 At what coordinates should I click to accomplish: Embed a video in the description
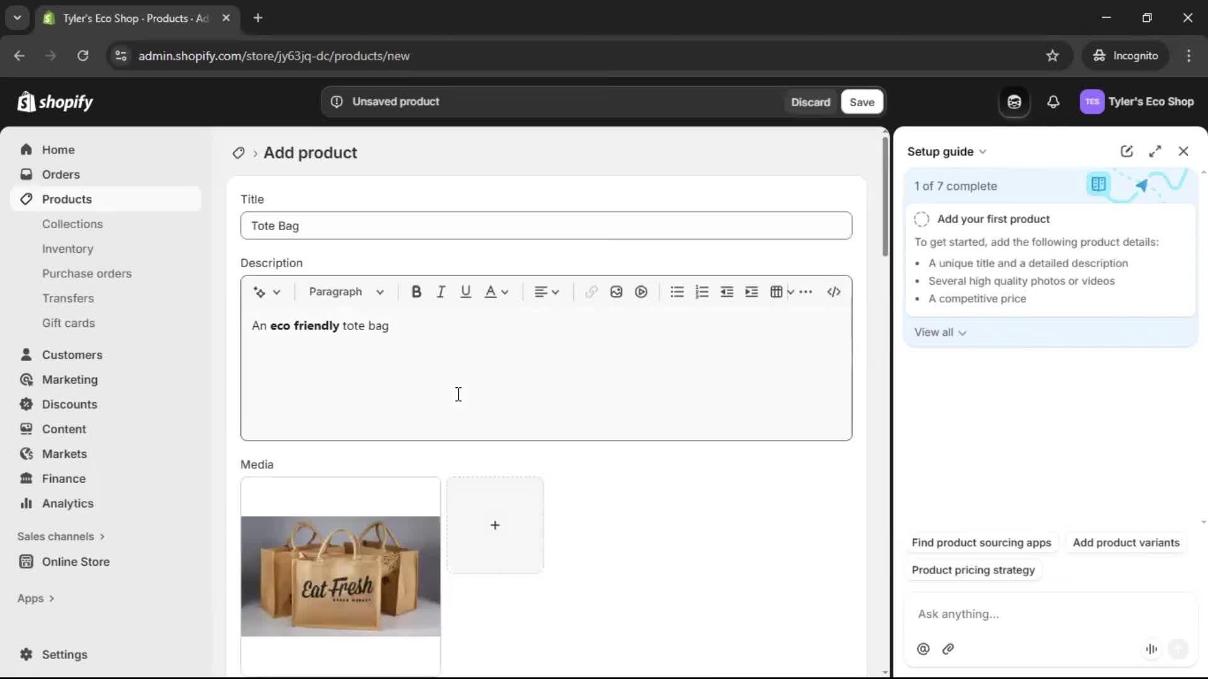coord(641,292)
